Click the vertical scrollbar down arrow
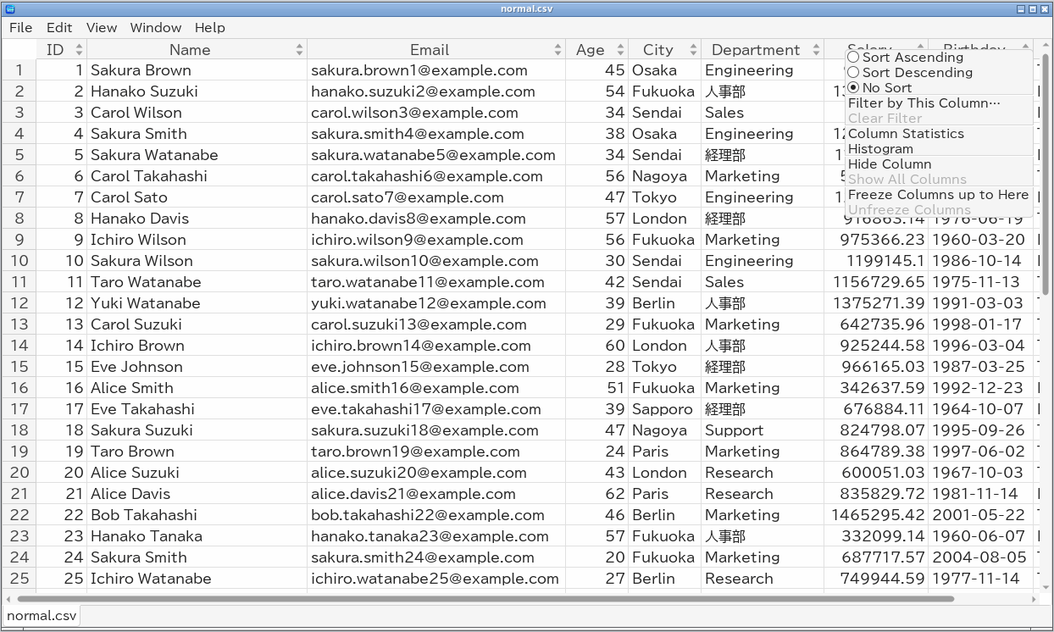 [1046, 586]
